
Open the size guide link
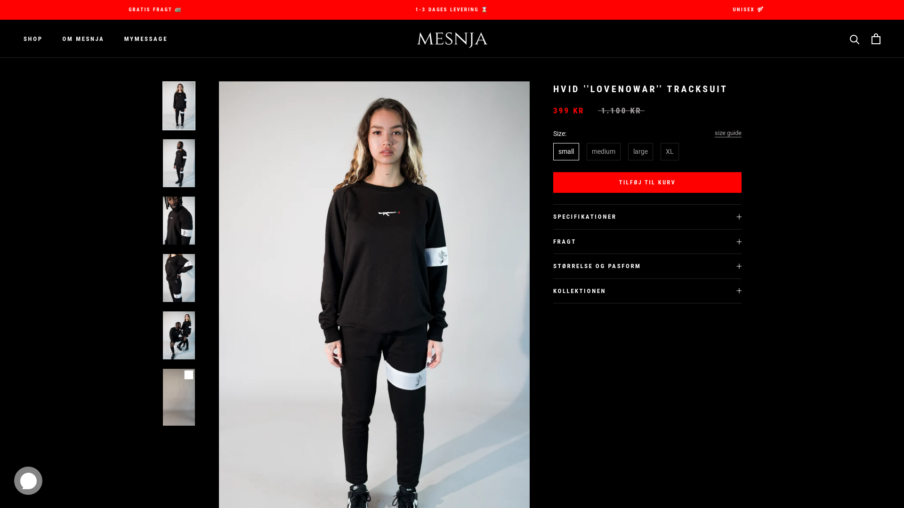tap(728, 133)
